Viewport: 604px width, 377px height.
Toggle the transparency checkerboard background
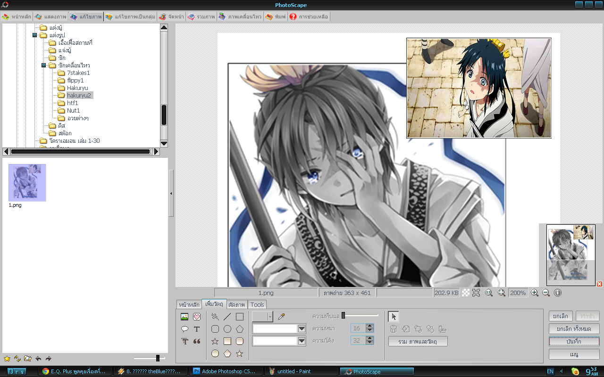coord(465,293)
